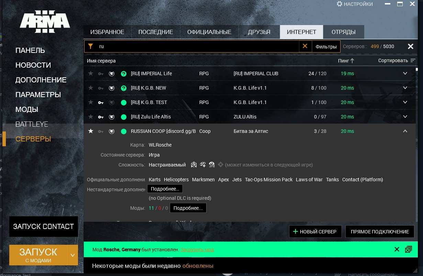Screen dimensions: 423x276
Task: Click the password key icon for K.G.B. TEST
Action: 101,103
